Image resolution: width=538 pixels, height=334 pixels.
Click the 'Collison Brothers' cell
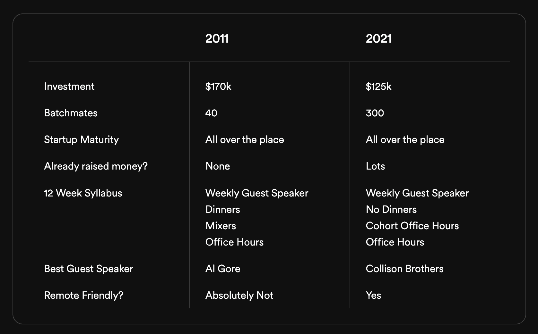pyautogui.click(x=404, y=269)
